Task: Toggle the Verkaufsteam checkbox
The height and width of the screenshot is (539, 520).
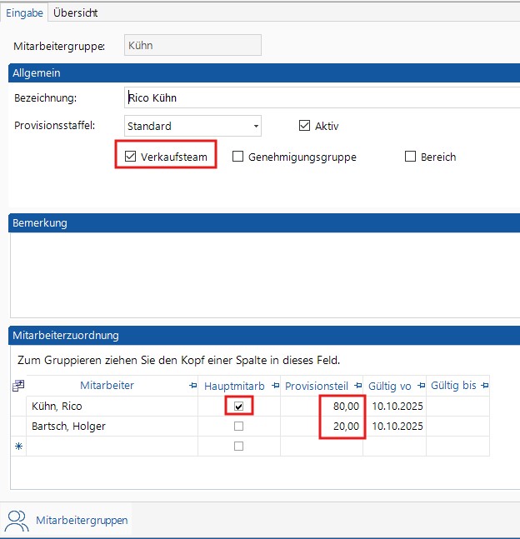Action: [130, 157]
